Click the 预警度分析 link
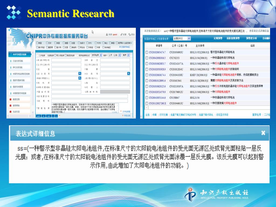The height and width of the screenshot is (207, 276). click(x=251, y=38)
